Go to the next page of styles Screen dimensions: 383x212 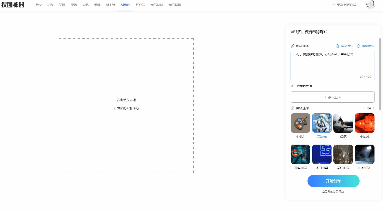tap(373, 108)
